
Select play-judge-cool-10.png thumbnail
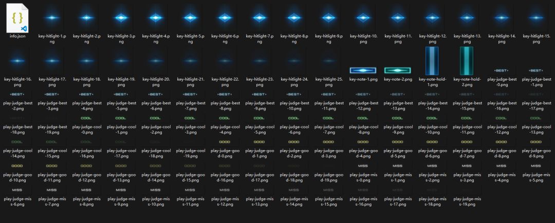click(433, 118)
